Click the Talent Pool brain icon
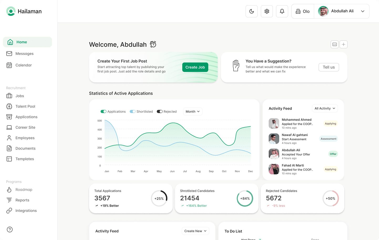 (9, 106)
